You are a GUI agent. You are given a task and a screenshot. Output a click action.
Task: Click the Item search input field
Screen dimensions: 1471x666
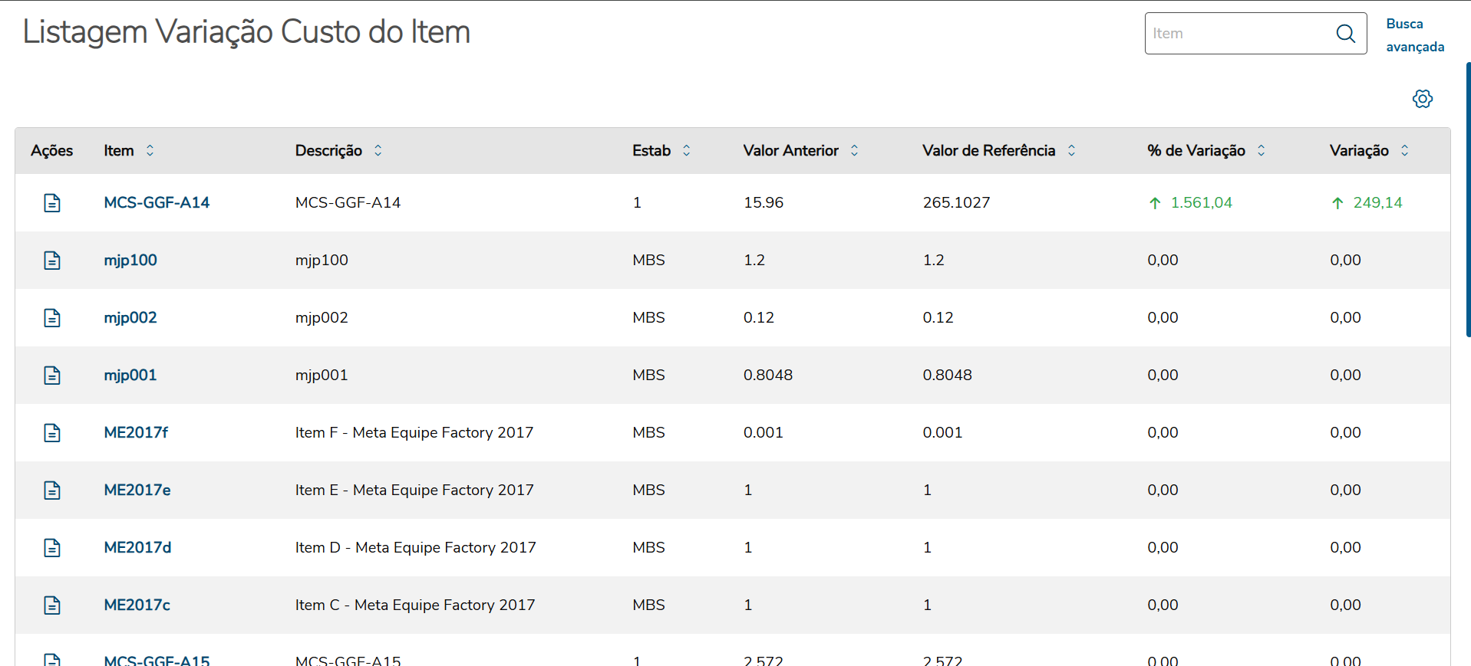[1239, 34]
